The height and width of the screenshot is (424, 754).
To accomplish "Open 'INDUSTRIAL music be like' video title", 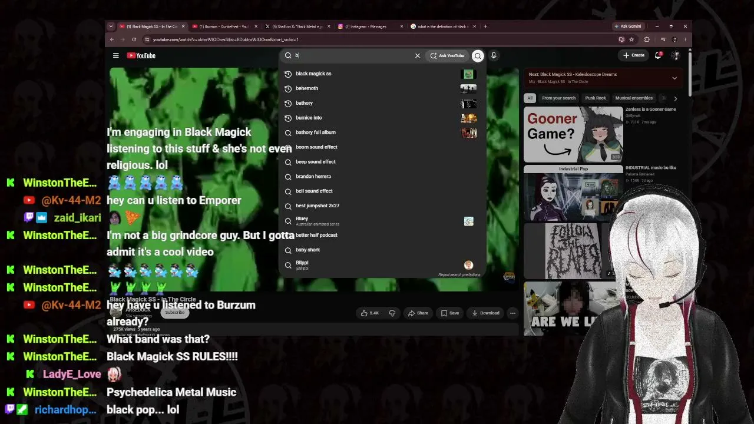I will [651, 168].
